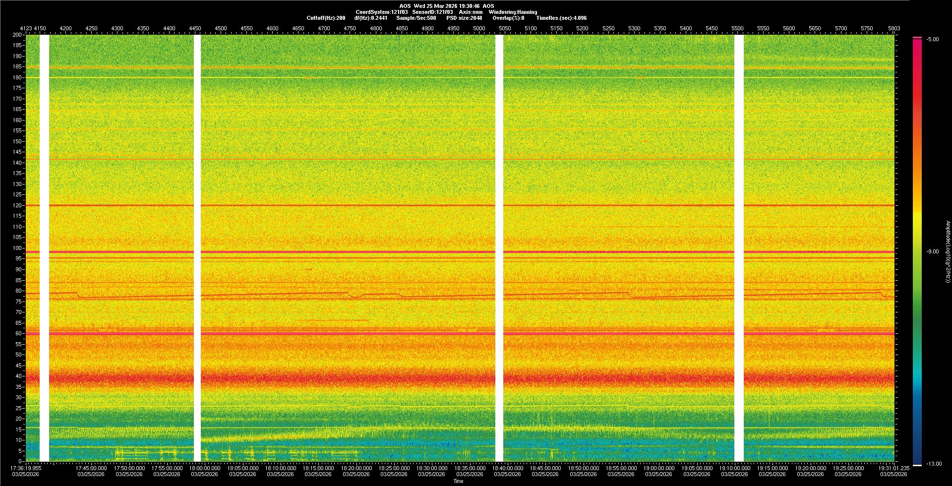The width and height of the screenshot is (952, 486).
Task: Click the 19:10:00.000 time axis label
Action: [734, 468]
